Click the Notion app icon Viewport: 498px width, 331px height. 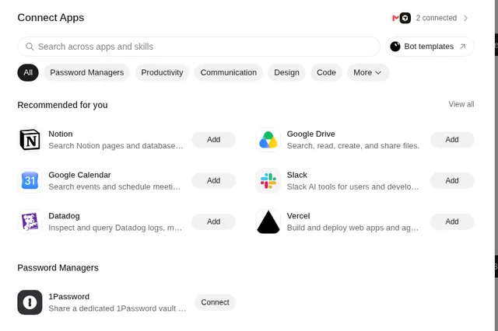[x=30, y=140]
